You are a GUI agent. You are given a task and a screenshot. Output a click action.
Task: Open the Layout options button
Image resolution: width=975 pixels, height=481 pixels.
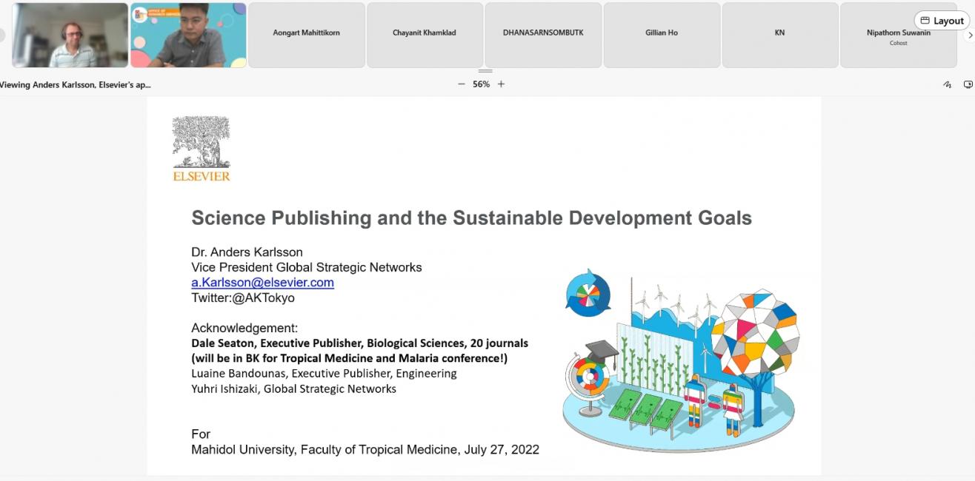(x=942, y=21)
